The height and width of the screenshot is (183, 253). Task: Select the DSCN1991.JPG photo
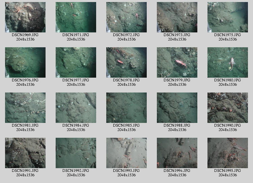point(25,153)
